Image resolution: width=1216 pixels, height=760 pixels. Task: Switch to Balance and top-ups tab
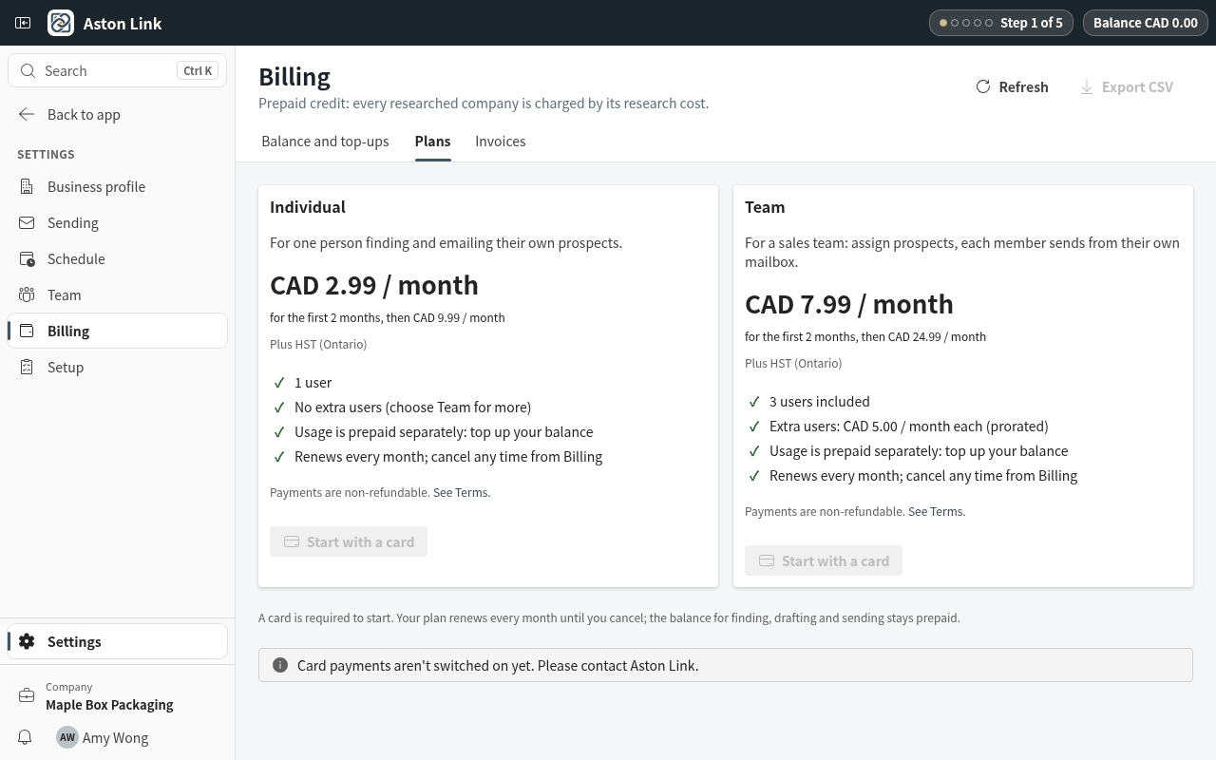click(x=325, y=142)
